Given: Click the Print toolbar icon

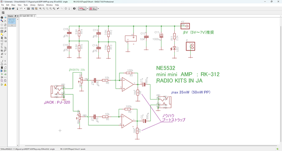Looking at the screenshot, I should click(10, 9).
